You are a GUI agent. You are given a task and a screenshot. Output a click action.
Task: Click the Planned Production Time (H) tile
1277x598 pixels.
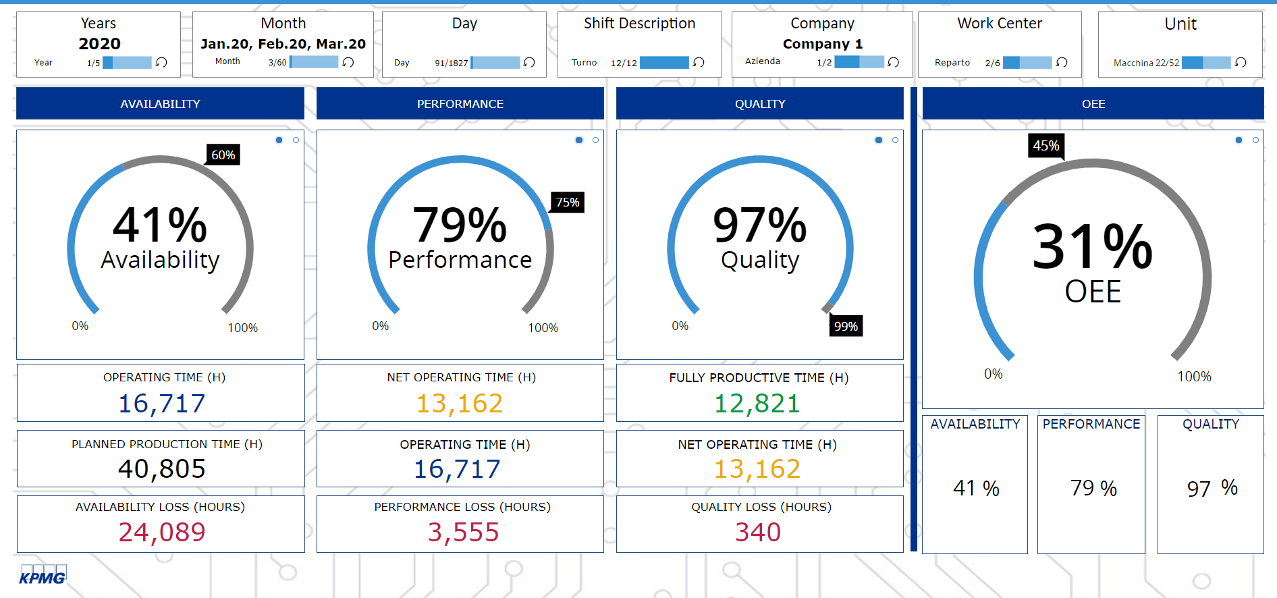[161, 459]
